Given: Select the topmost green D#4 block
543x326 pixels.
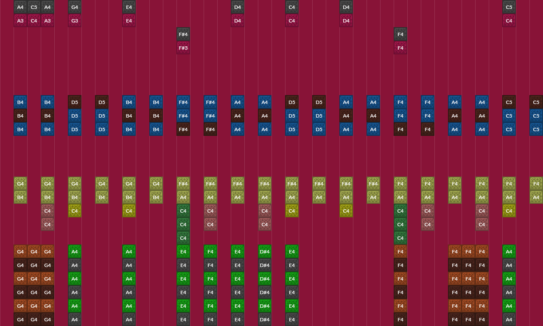Looking at the screenshot, I should point(265,252).
